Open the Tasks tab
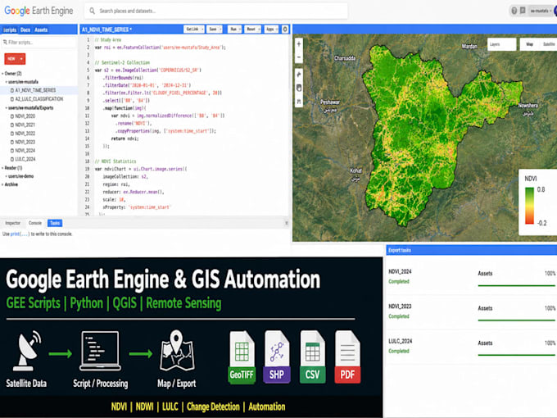The height and width of the screenshot is (418, 557). pyautogui.click(x=55, y=223)
